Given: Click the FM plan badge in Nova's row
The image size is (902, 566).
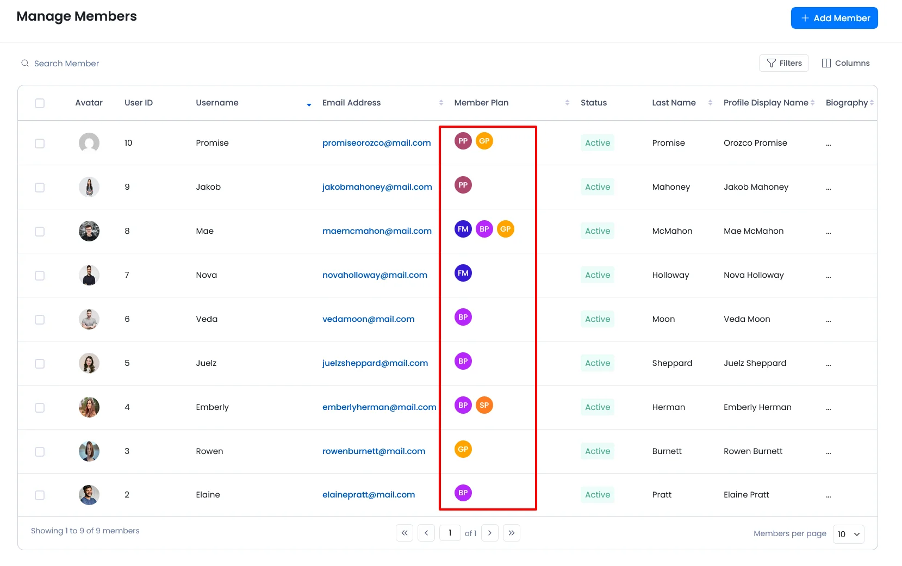Looking at the screenshot, I should 463,273.
